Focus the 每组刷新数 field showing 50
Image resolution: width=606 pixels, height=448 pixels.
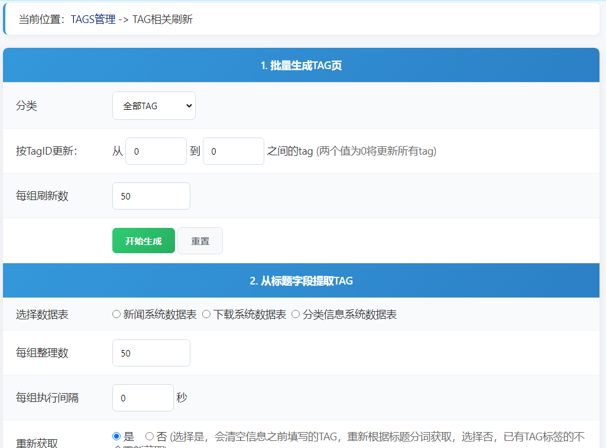(151, 195)
